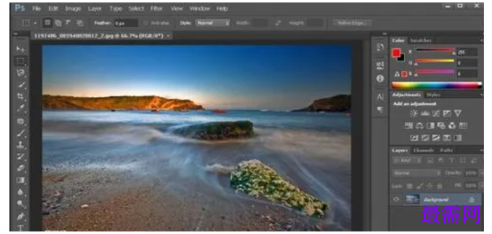492x234 pixels.
Task: Toggle Lock all padlock in Layers panel
Action: 439,186
